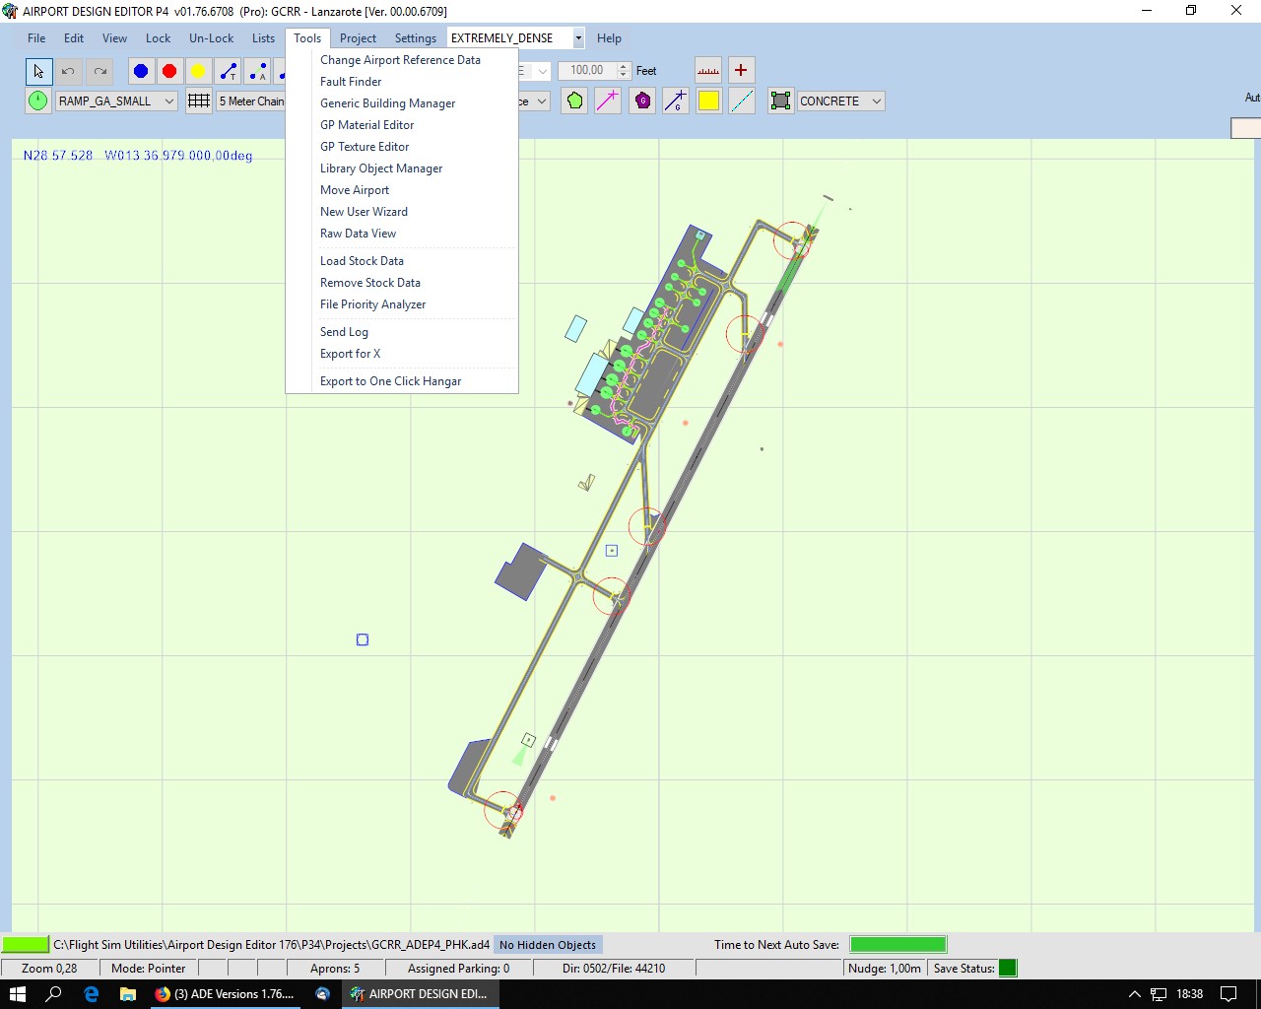Screen dimensions: 1261x1009
Task: Click the apron rectangle tool icon
Action: (x=780, y=101)
